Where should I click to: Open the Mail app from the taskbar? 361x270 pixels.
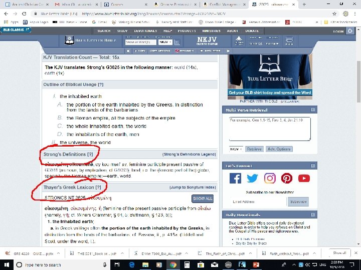pyautogui.click(x=215, y=264)
